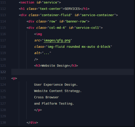Click line number 130 in the gutter
This screenshot has height=127, width=135.
click(3, 123)
